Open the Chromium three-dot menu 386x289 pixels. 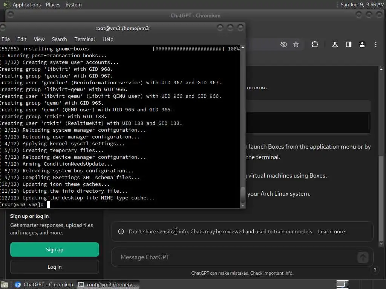(376, 44)
